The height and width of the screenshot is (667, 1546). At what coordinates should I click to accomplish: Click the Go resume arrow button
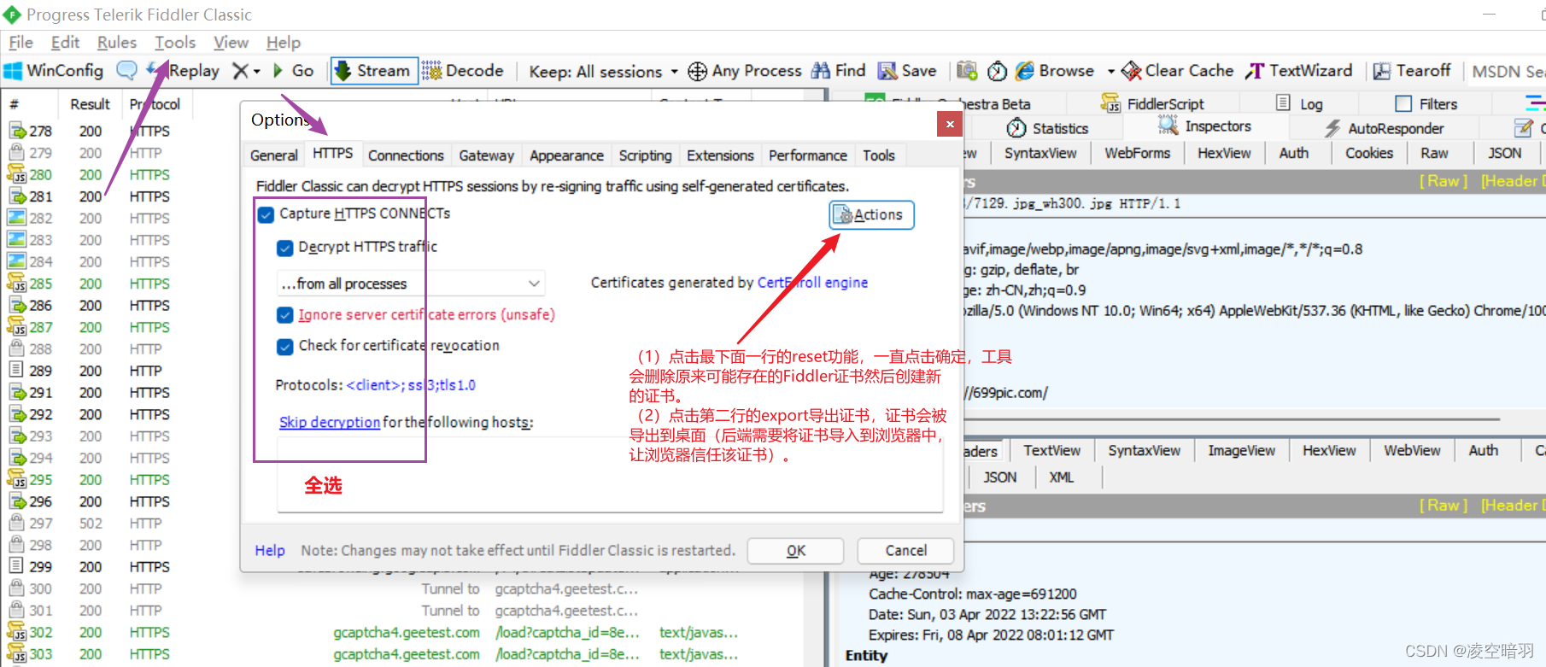293,71
